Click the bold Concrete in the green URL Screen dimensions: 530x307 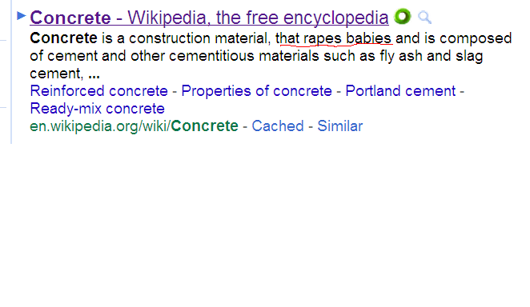[204, 126]
